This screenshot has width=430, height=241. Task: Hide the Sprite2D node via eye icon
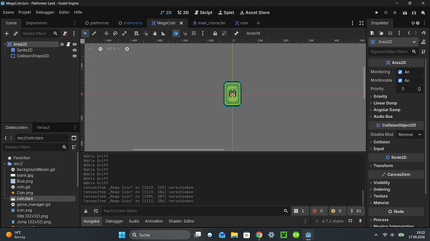coord(75,50)
